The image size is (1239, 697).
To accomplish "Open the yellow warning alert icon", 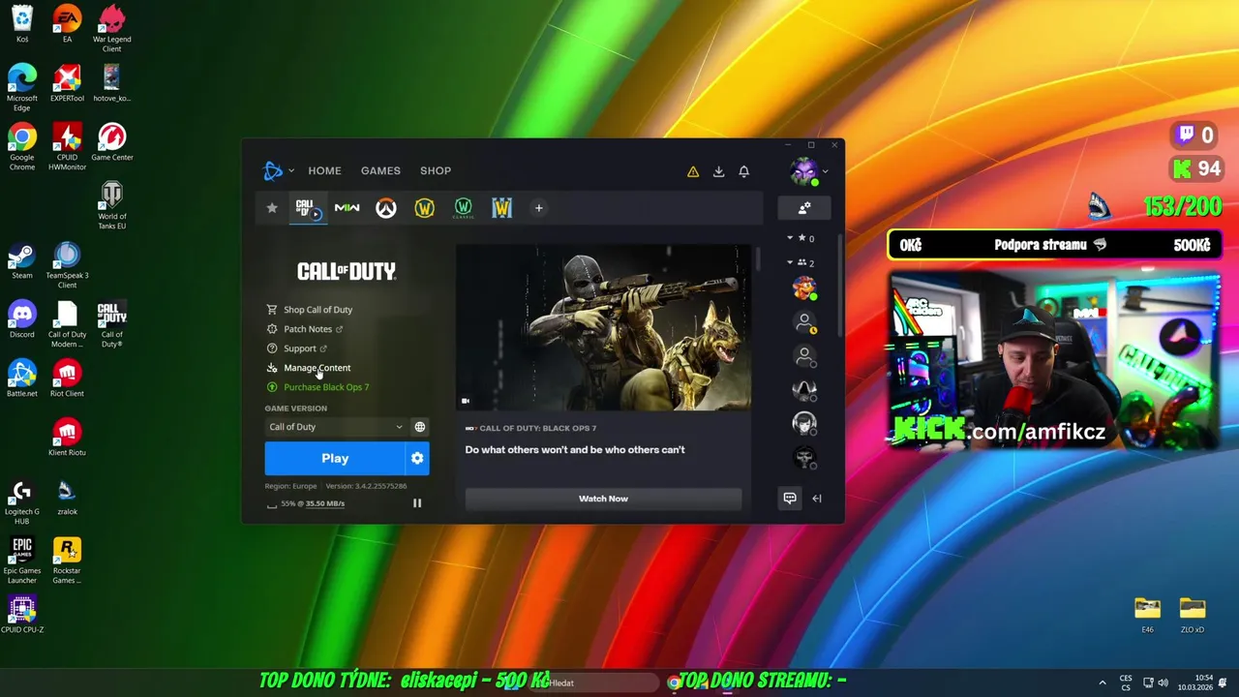I will (693, 171).
